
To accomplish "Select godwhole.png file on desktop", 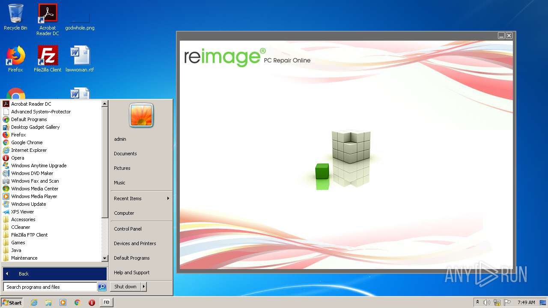I will 80,20.
